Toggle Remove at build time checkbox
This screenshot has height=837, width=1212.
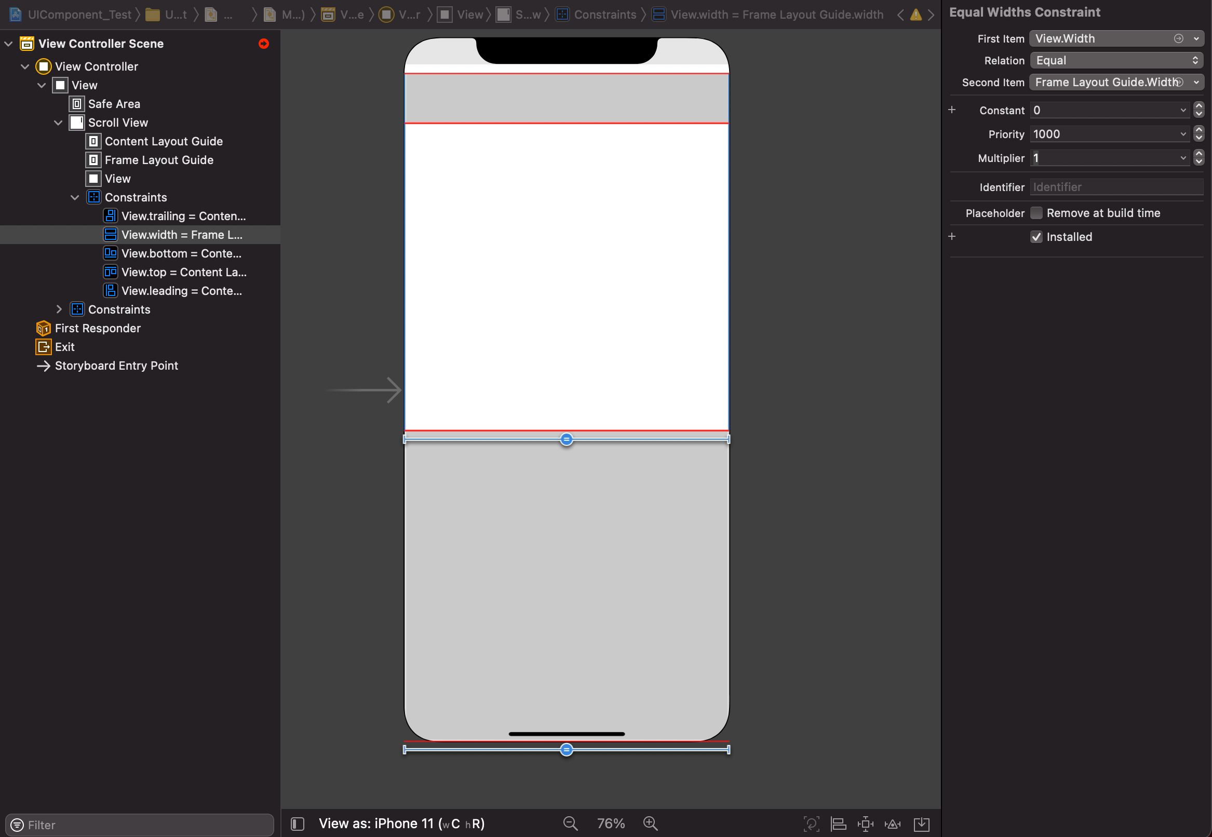point(1036,213)
